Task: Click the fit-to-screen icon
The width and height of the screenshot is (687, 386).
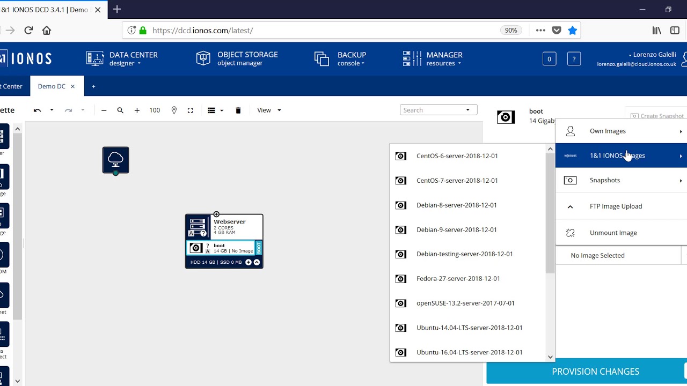Action: 190,110
